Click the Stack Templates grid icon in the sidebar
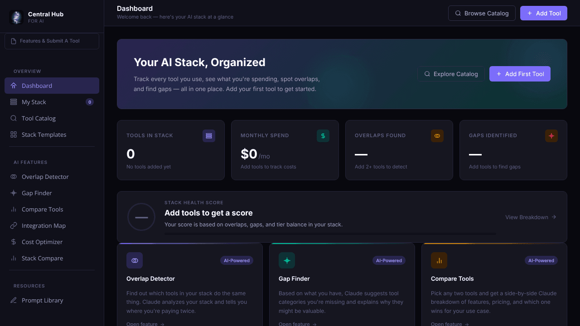The width and height of the screenshot is (580, 326). (14, 134)
